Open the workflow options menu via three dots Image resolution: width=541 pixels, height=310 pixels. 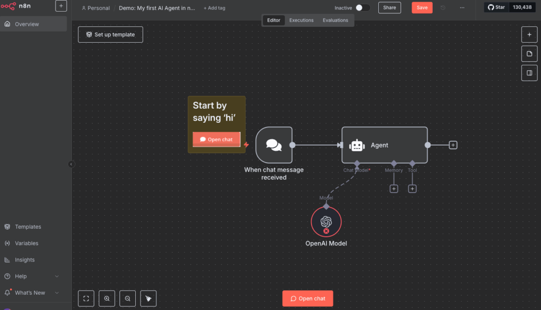click(x=462, y=7)
